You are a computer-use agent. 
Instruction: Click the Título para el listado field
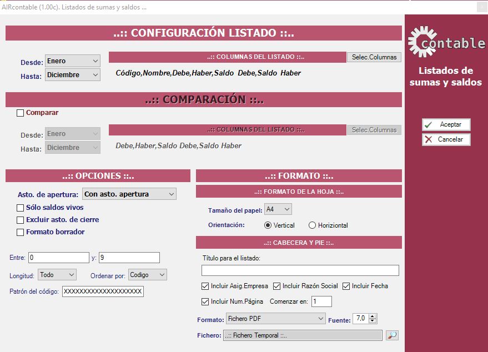tap(300, 270)
